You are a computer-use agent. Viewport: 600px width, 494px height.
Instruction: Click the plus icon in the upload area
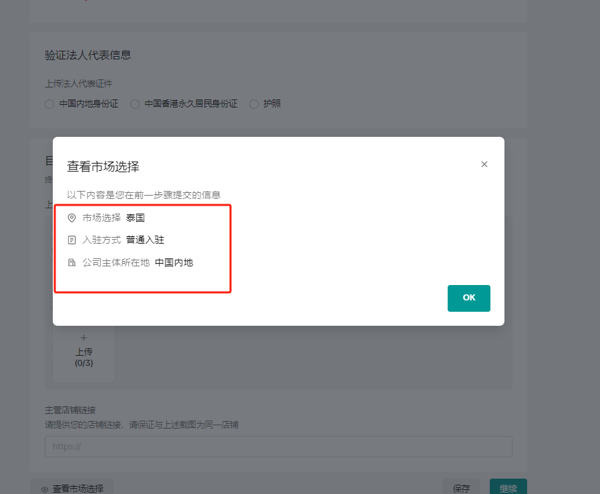click(84, 339)
